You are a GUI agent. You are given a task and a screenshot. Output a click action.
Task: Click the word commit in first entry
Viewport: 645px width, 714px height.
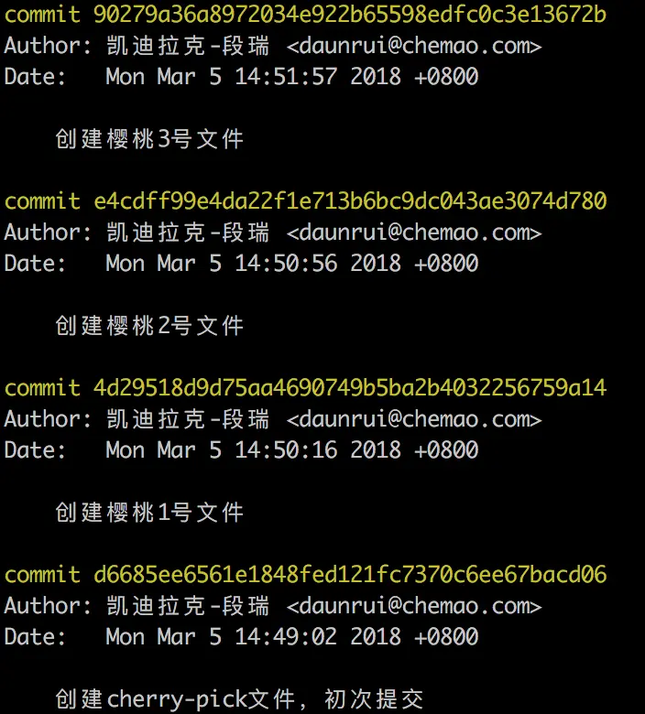click(x=42, y=15)
